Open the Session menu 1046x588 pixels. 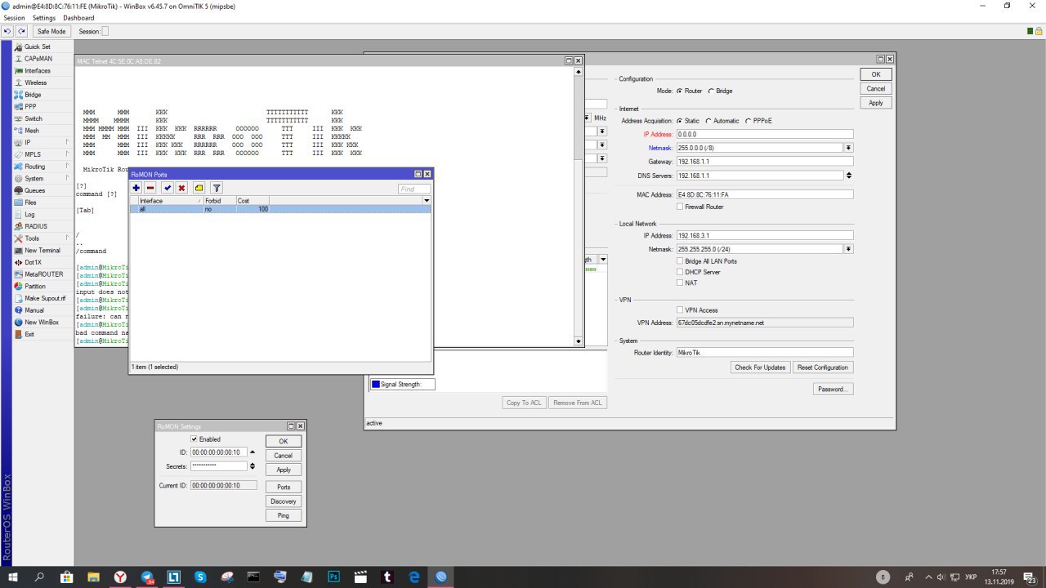pyautogui.click(x=14, y=17)
